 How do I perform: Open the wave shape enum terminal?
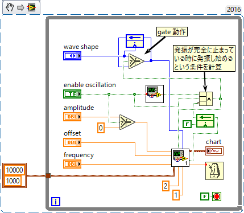pos(72,56)
